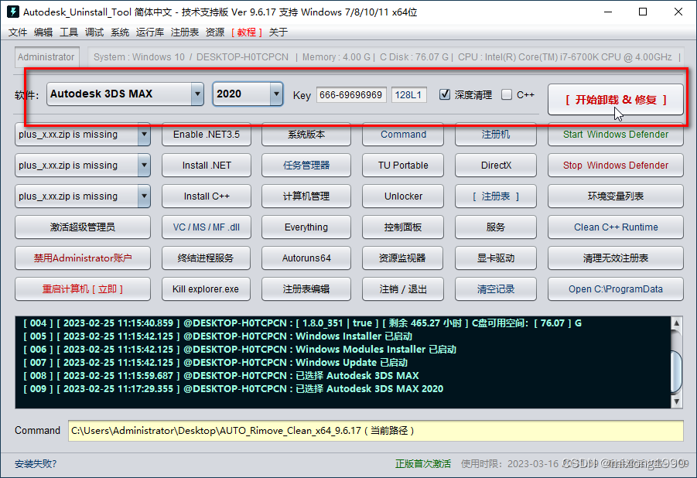The image size is (697, 478).
Task: Expand the third plus_x.xx.zip is missing dropdown
Action: [x=144, y=196]
